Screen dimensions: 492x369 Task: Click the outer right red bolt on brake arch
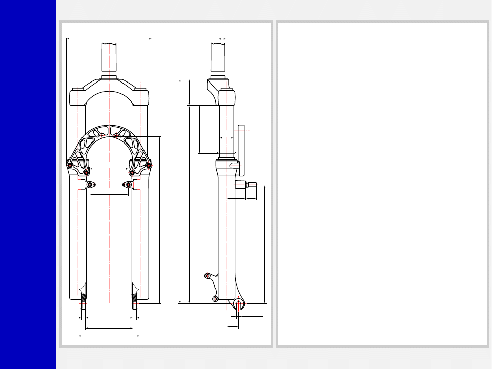click(149, 165)
